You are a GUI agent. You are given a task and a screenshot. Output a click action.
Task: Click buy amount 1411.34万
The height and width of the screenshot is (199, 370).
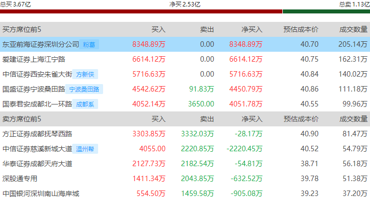[x=149, y=179]
